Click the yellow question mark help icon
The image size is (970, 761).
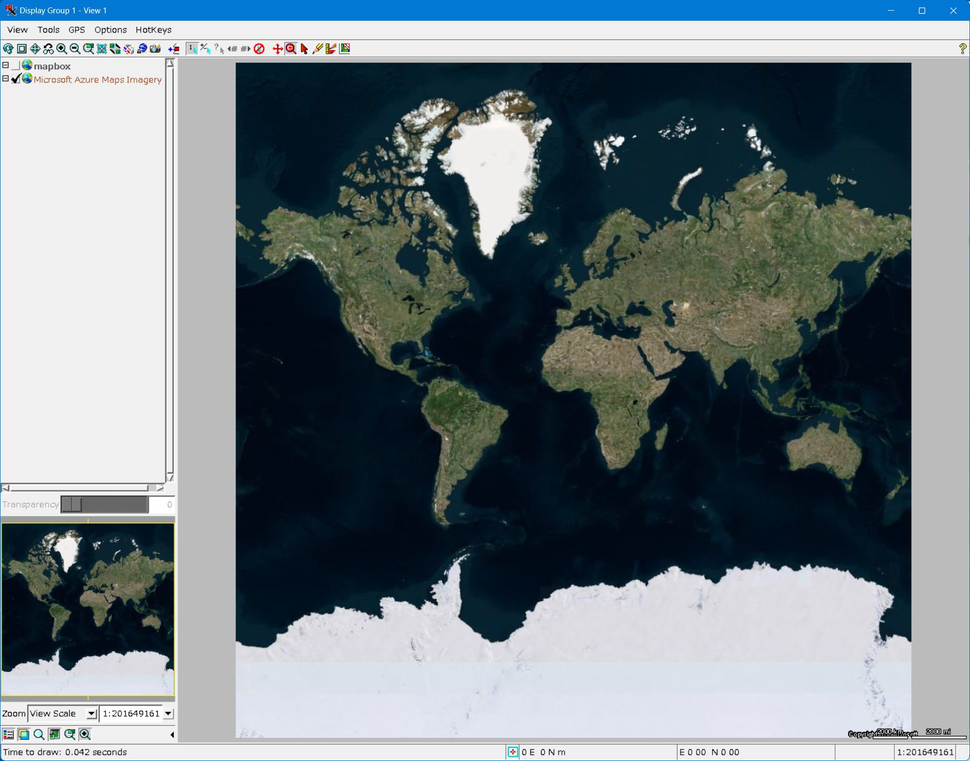tap(962, 49)
